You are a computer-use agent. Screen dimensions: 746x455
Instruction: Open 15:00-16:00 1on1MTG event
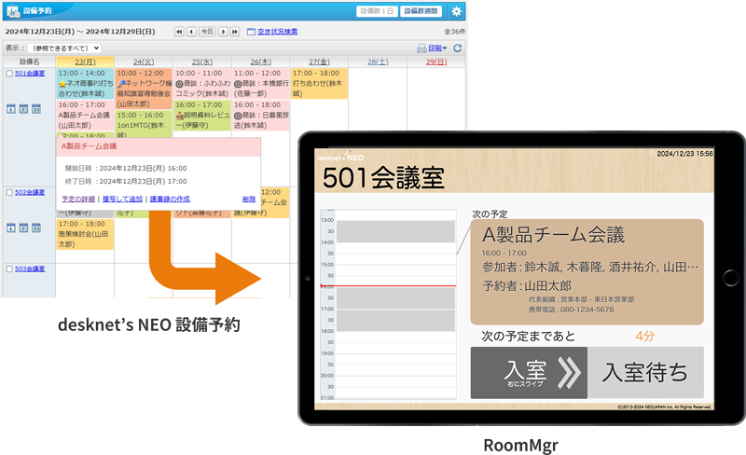[144, 124]
